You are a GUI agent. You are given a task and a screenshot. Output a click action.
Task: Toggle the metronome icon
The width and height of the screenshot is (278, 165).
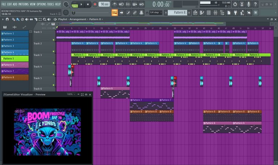click(114, 4)
